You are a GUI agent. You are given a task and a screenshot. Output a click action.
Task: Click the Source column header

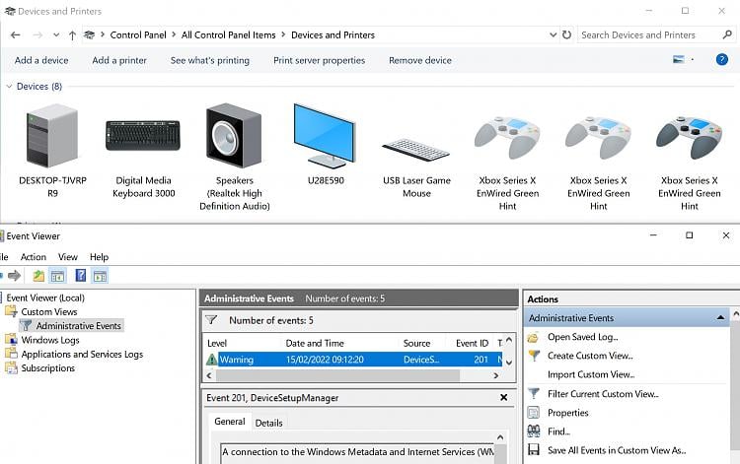coord(416,343)
